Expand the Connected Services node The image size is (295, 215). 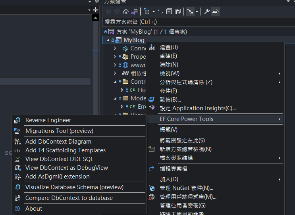tap(115, 48)
